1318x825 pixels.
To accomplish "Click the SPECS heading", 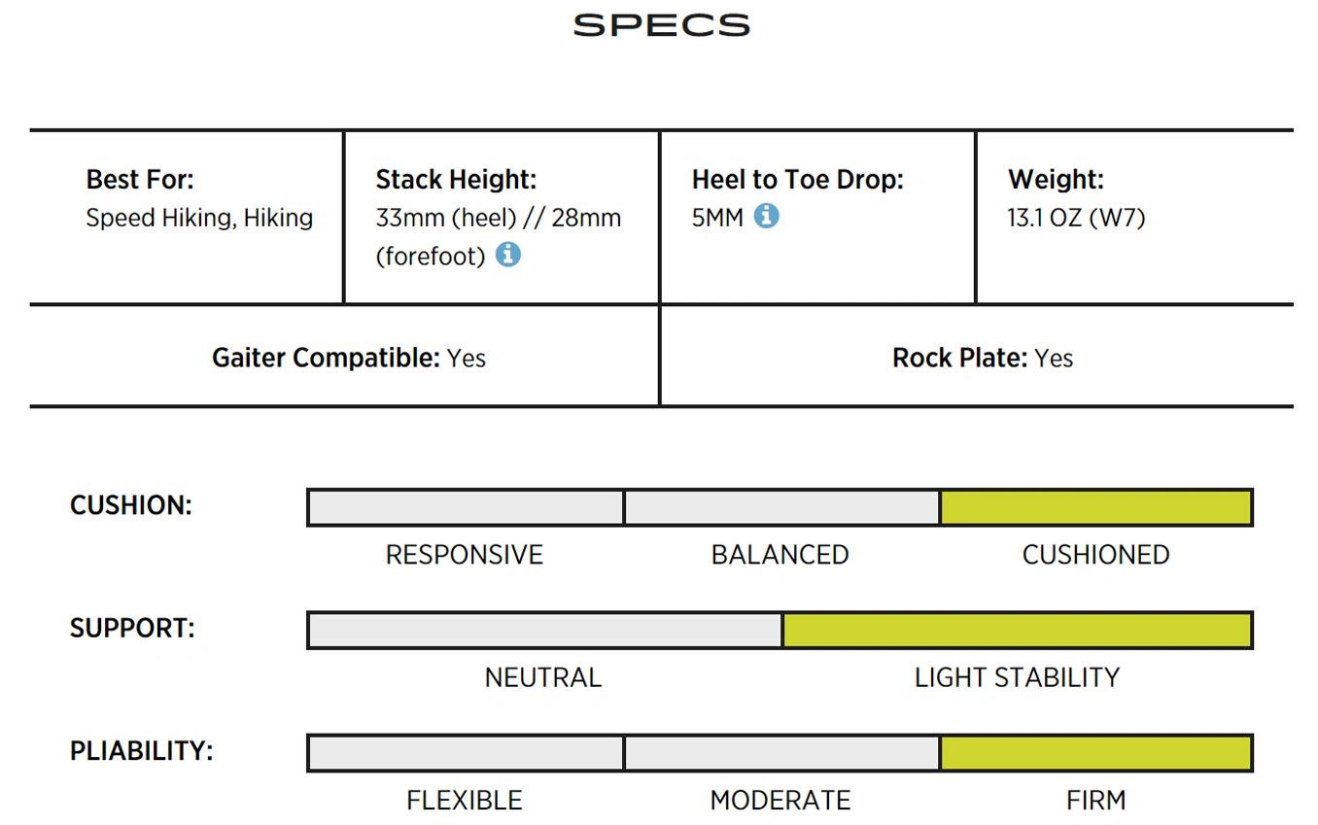I will [x=661, y=25].
